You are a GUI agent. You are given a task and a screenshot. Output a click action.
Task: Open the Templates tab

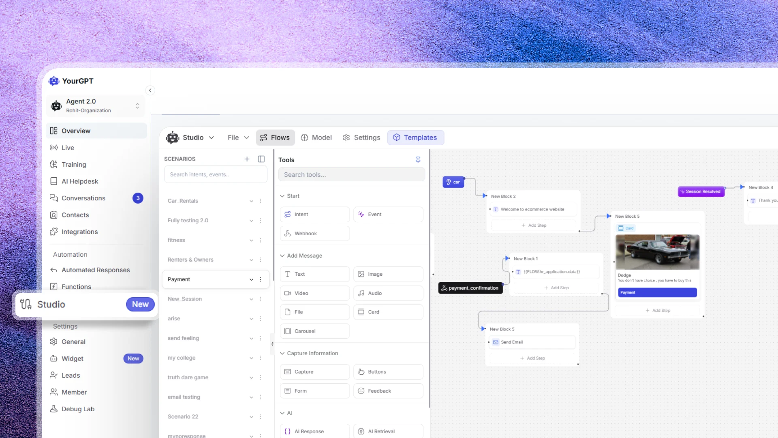point(415,138)
